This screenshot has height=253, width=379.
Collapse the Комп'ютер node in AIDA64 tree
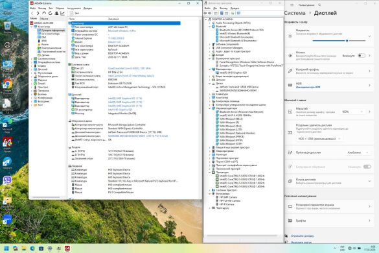32,27
